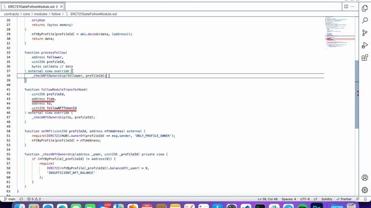
Task: Change file encoding via 'UTF-8'
Action: pyautogui.click(x=305, y=199)
